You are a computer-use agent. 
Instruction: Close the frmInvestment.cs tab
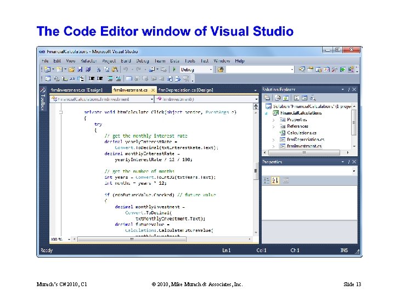153,90
